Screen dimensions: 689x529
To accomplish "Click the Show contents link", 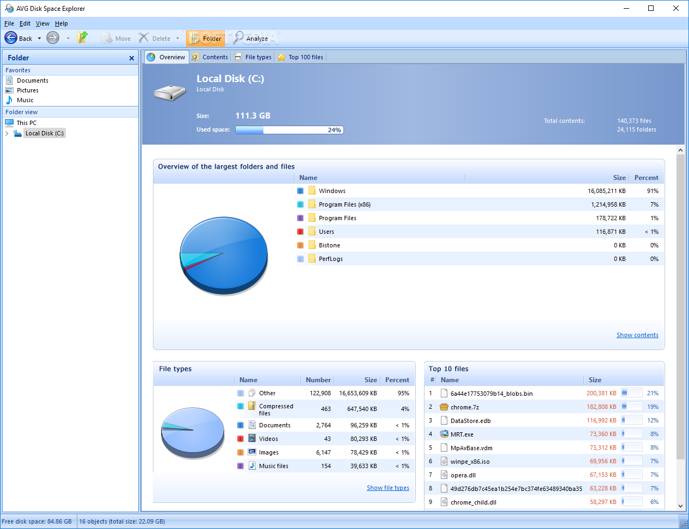I will tap(637, 335).
